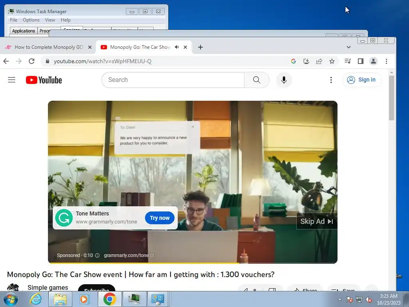The image size is (409, 307).
Task: Share this page using the share icon
Action: [319, 61]
